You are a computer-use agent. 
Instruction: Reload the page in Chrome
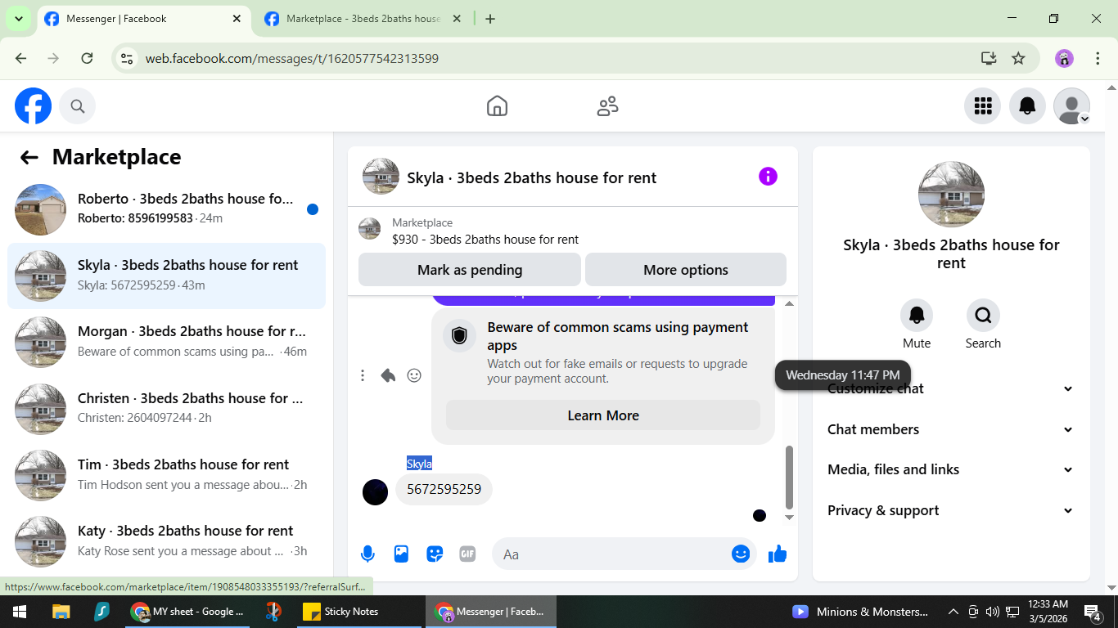tap(87, 58)
